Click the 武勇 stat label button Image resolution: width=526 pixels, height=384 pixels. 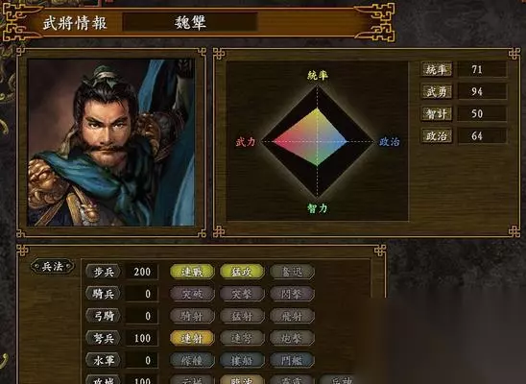[436, 91]
